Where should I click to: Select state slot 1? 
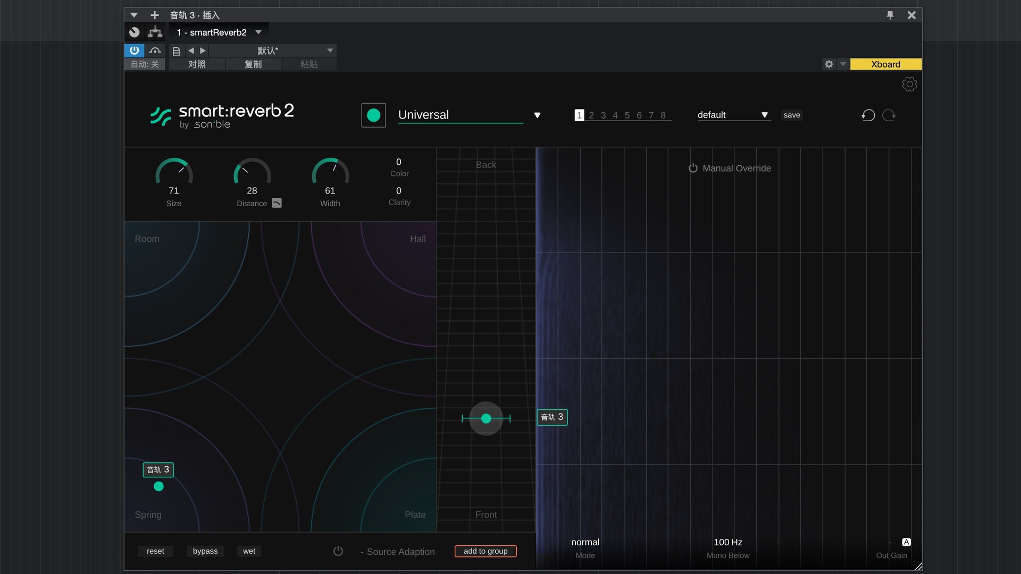click(x=579, y=115)
